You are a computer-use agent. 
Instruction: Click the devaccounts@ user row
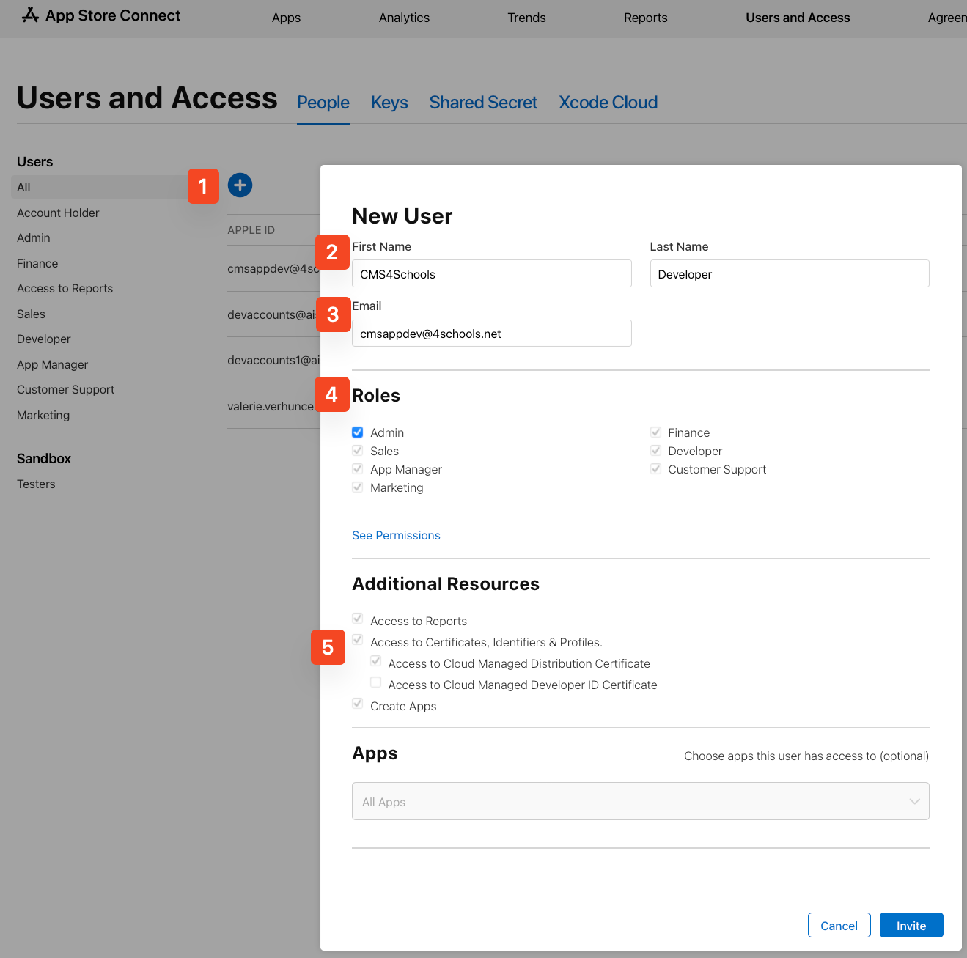[273, 314]
